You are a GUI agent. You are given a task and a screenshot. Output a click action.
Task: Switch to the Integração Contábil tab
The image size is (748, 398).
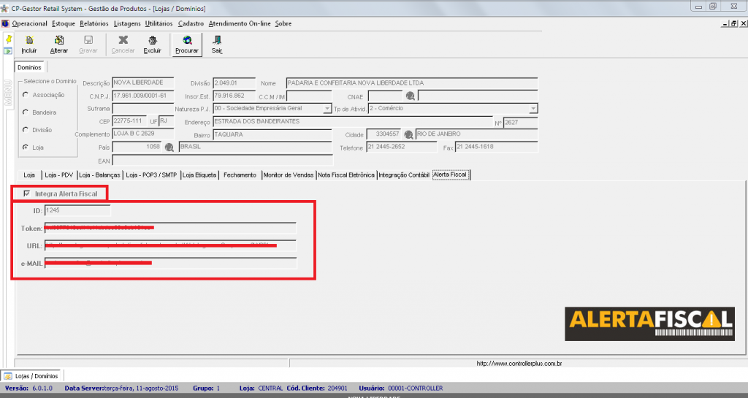[x=404, y=175]
